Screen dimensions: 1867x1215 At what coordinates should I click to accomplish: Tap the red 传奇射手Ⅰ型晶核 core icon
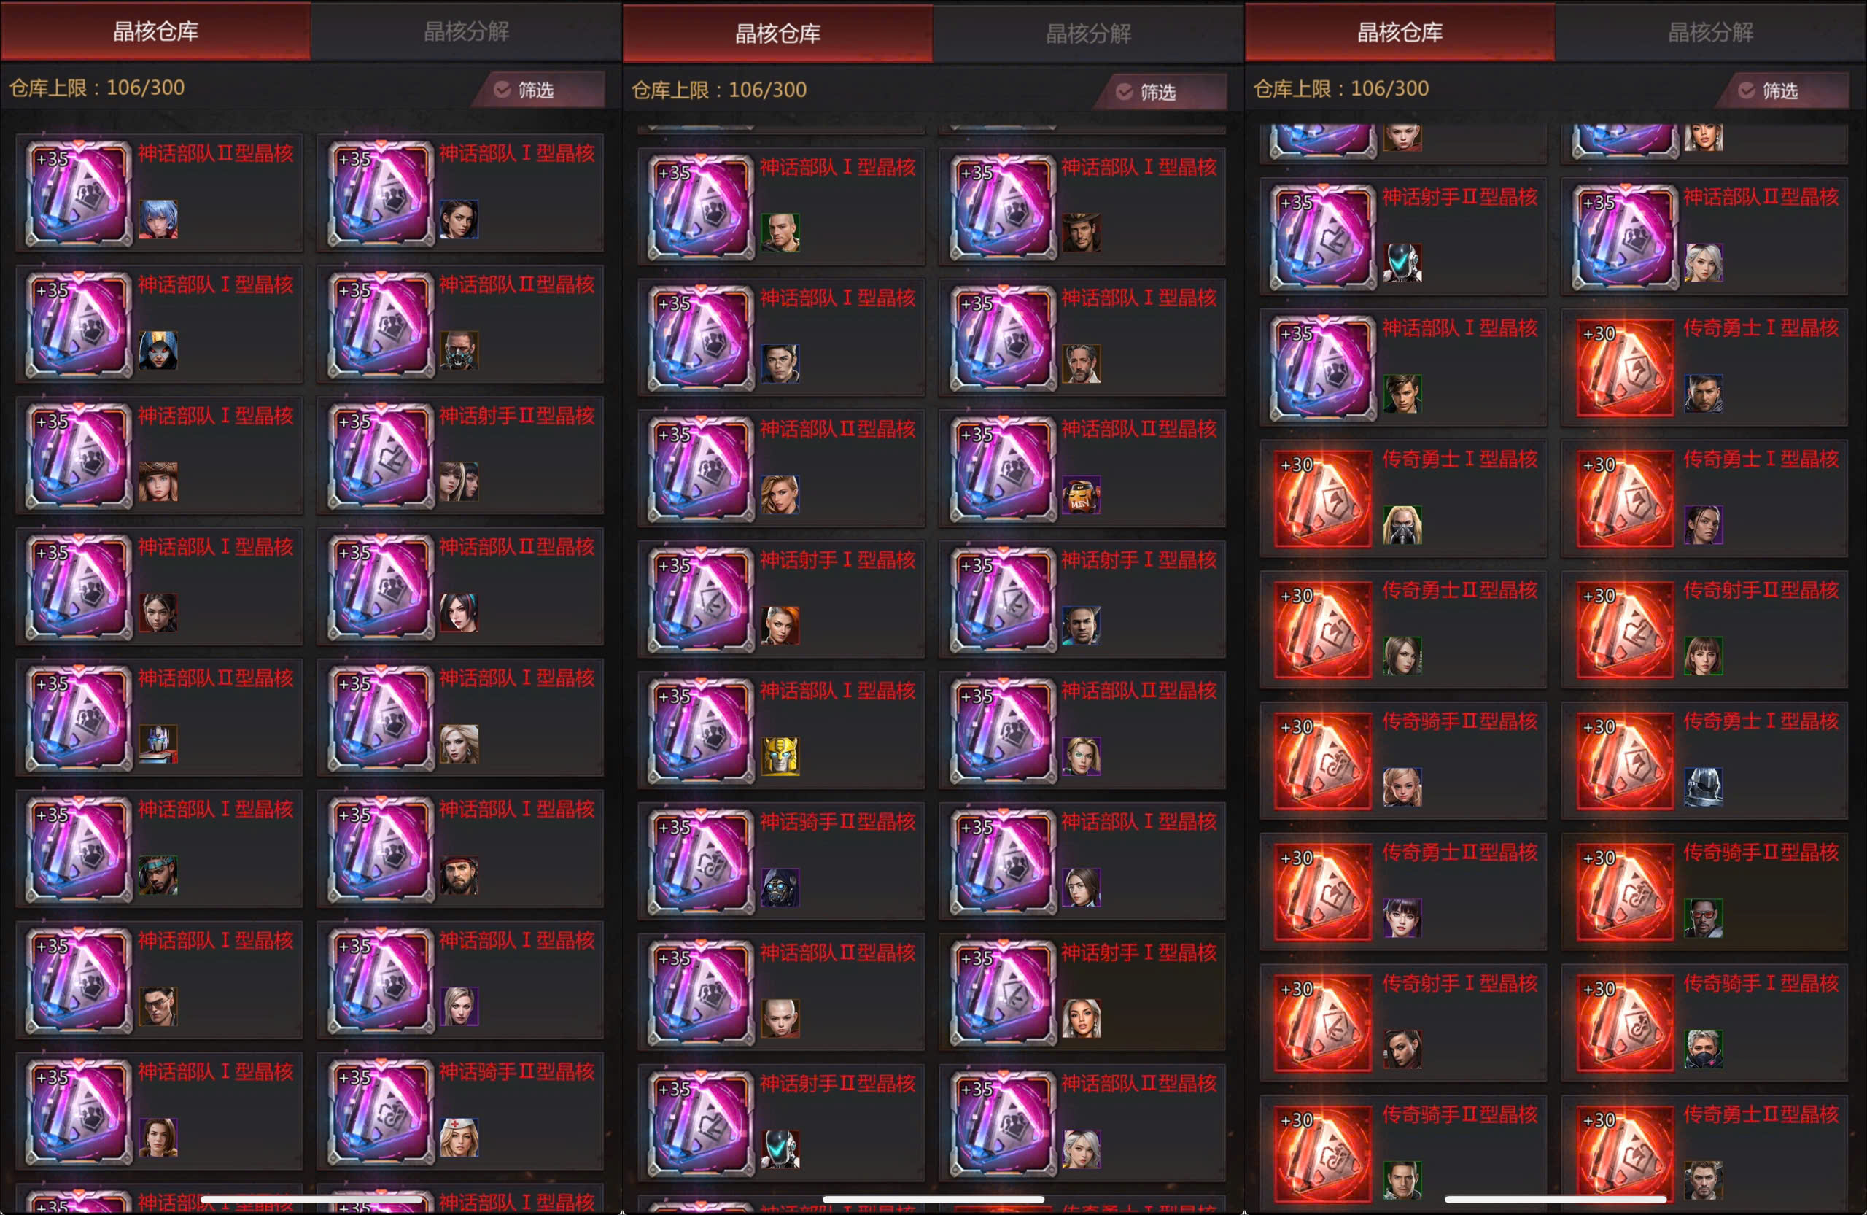(x=1324, y=1024)
